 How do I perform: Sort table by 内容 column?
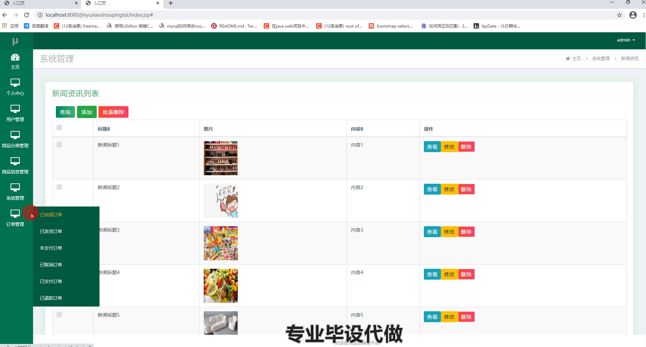357,129
